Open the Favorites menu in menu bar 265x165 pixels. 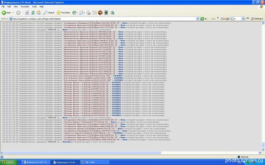tap(25, 7)
